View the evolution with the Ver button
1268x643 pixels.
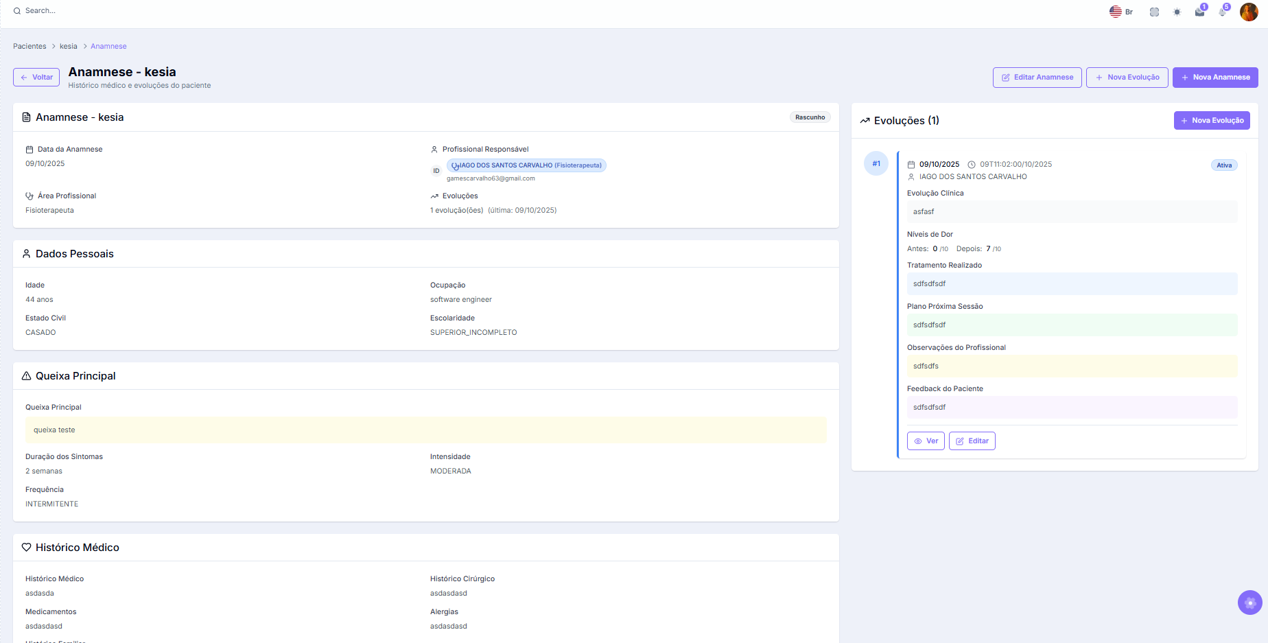926,441
